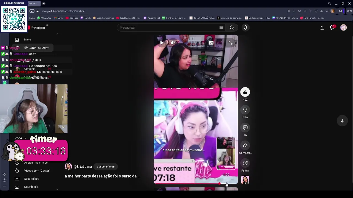Viewport: 353px width, 198px height.
Task: Go to next Short with down arrow
Action: tap(342, 121)
